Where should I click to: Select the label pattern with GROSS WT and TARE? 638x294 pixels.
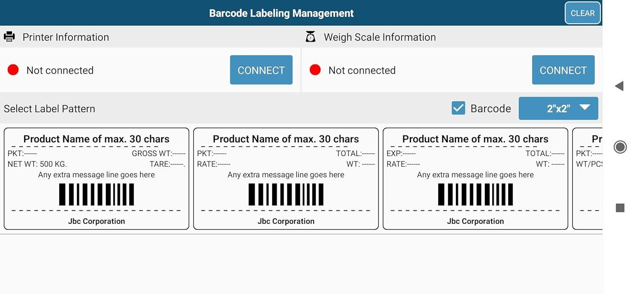(x=97, y=179)
